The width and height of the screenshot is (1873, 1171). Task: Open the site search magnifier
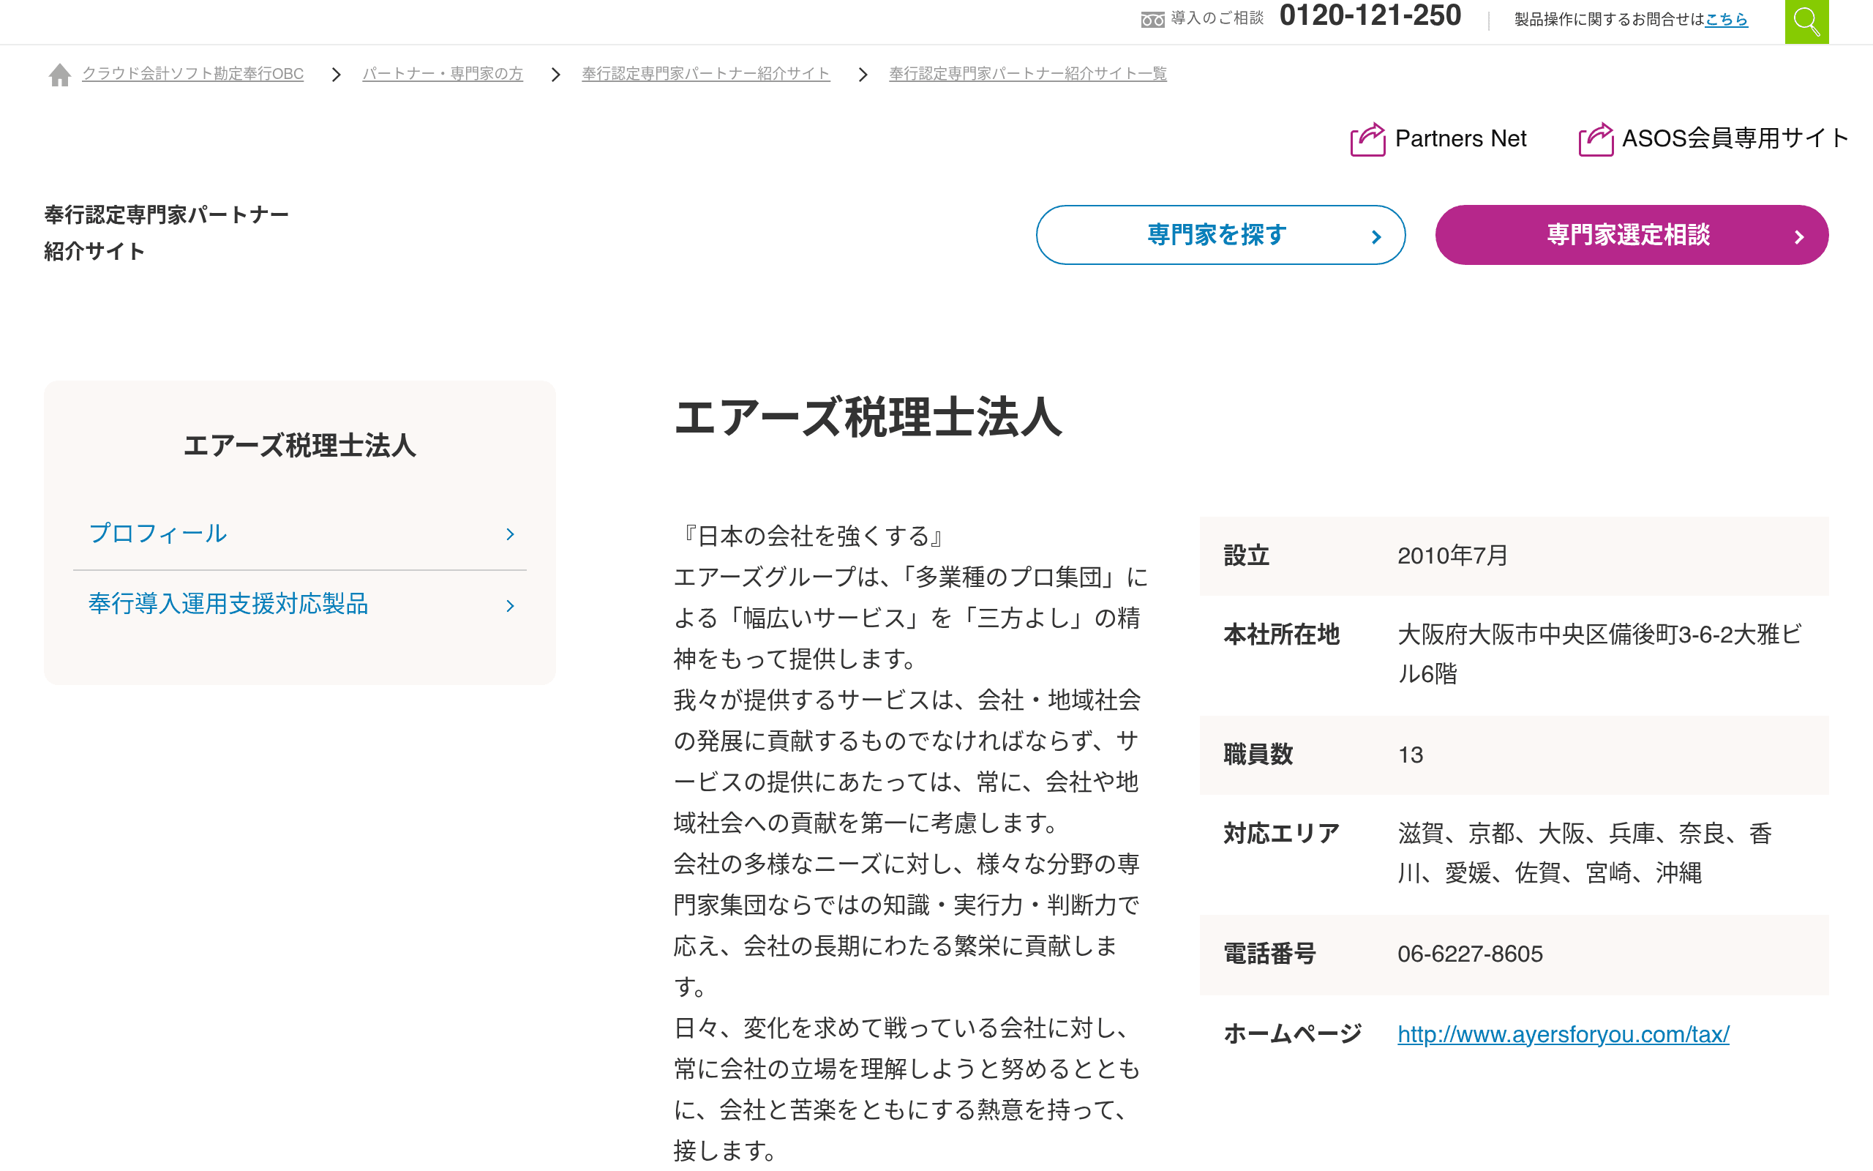pyautogui.click(x=1806, y=21)
